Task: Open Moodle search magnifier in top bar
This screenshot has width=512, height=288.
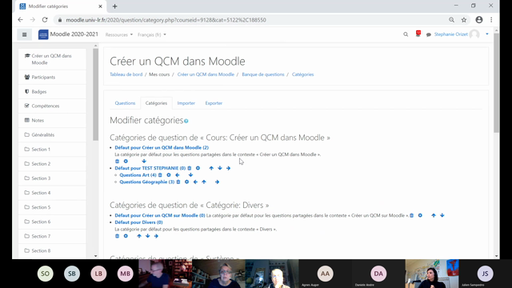Action: pyautogui.click(x=406, y=34)
